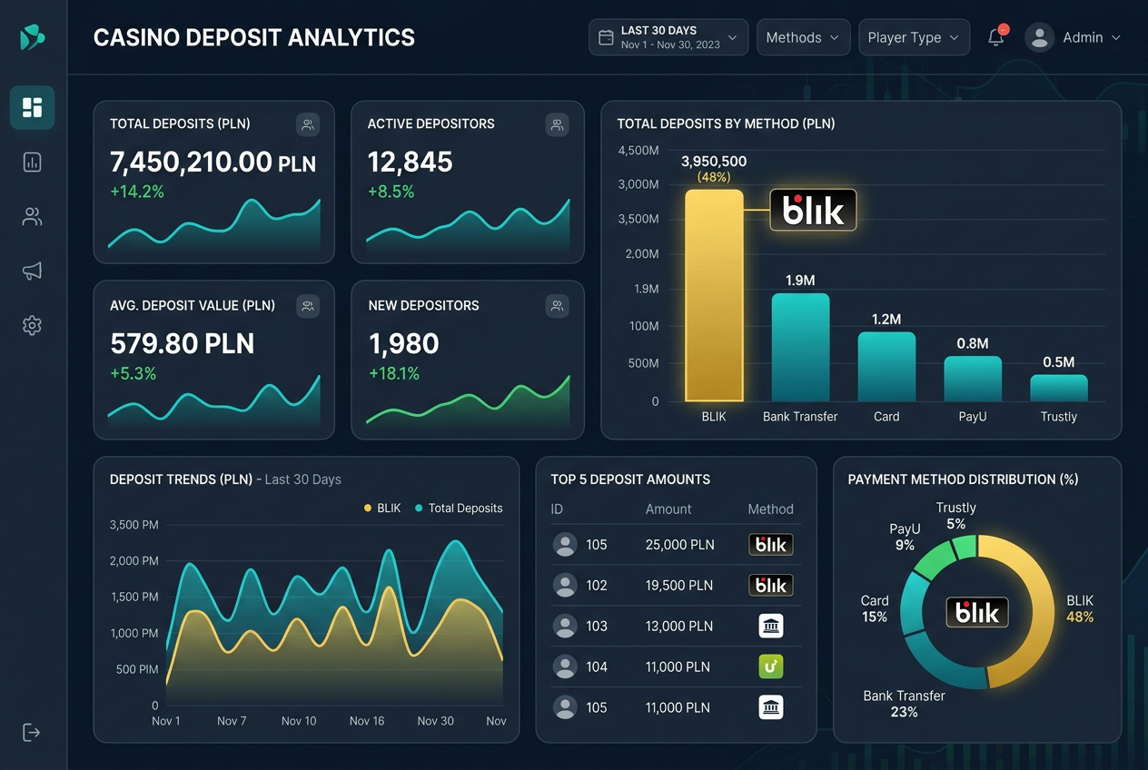Screen dimensions: 1148x770
Task: Open the reports bar-chart icon in sidebar
Action: (x=33, y=163)
